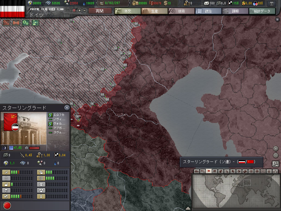Click the province manpower 1.30 value
The width and height of the screenshot is (281, 211).
[47, 155]
